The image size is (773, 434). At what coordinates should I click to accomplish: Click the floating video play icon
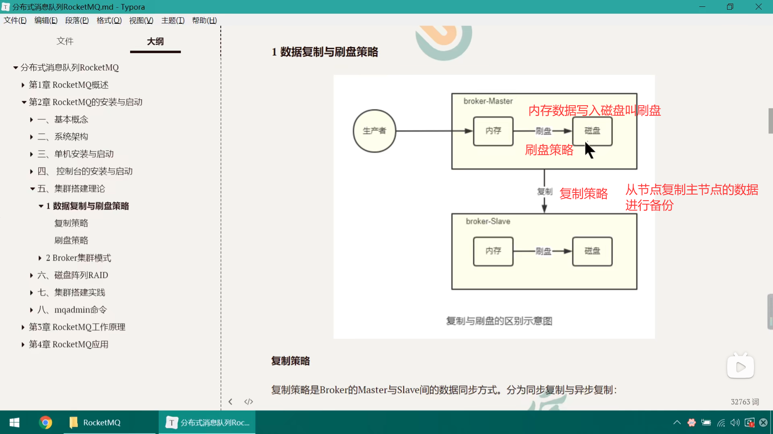point(740,366)
